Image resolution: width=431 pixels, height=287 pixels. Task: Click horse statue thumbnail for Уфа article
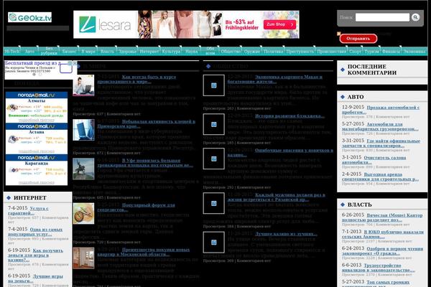(x=83, y=169)
